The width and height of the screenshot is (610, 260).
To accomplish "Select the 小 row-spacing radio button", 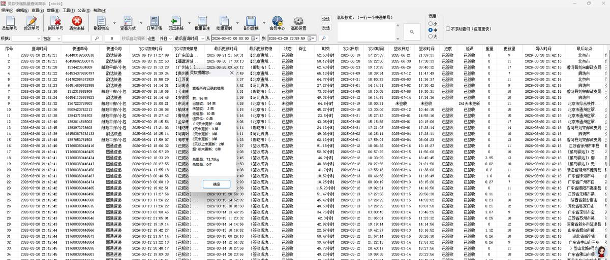I will click(430, 23).
